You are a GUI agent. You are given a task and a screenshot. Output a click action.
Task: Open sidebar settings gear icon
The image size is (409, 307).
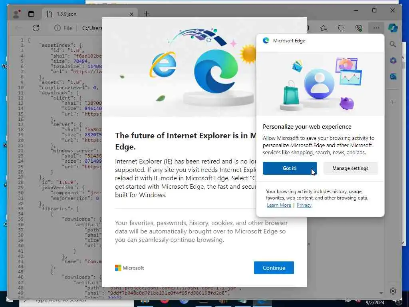click(393, 291)
